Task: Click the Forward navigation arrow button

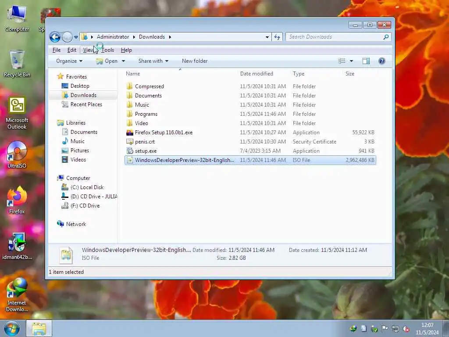Action: [67, 37]
